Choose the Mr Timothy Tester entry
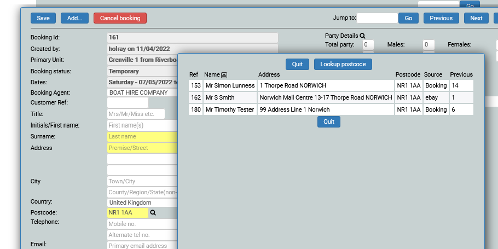Screen dimensions: 498x249 pos(230,109)
